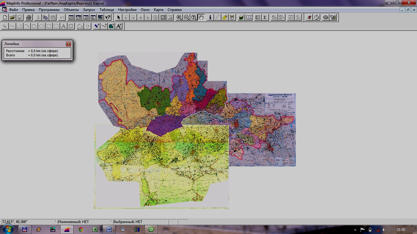Select the arrow Select tool

click(x=119, y=17)
